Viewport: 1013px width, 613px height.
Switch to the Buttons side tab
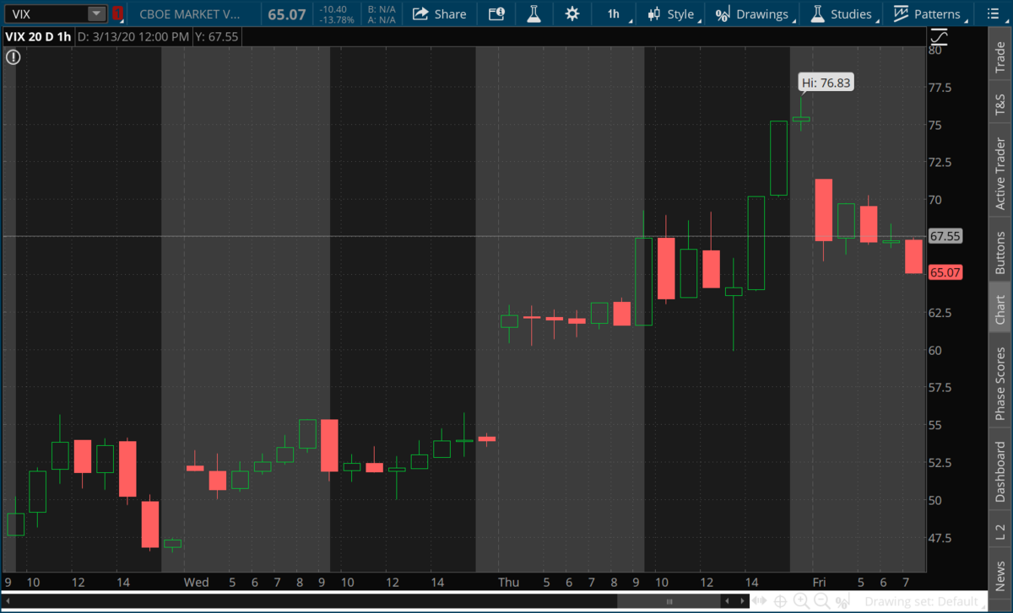tap(1000, 250)
